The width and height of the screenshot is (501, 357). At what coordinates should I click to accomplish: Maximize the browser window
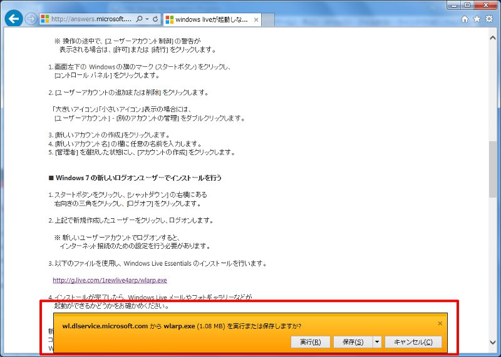click(467, 5)
